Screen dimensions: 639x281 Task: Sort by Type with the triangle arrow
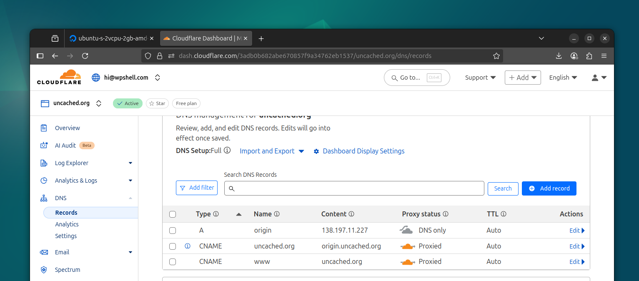coord(239,214)
